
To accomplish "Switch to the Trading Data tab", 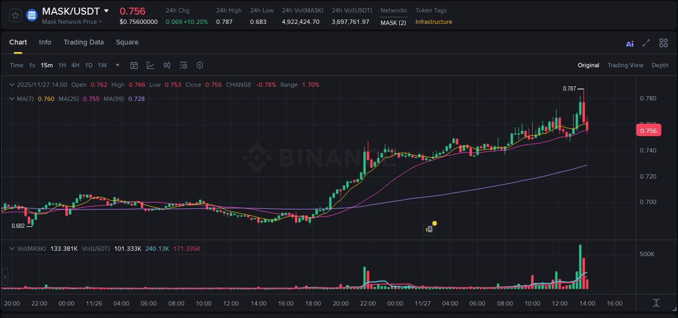I will point(84,42).
